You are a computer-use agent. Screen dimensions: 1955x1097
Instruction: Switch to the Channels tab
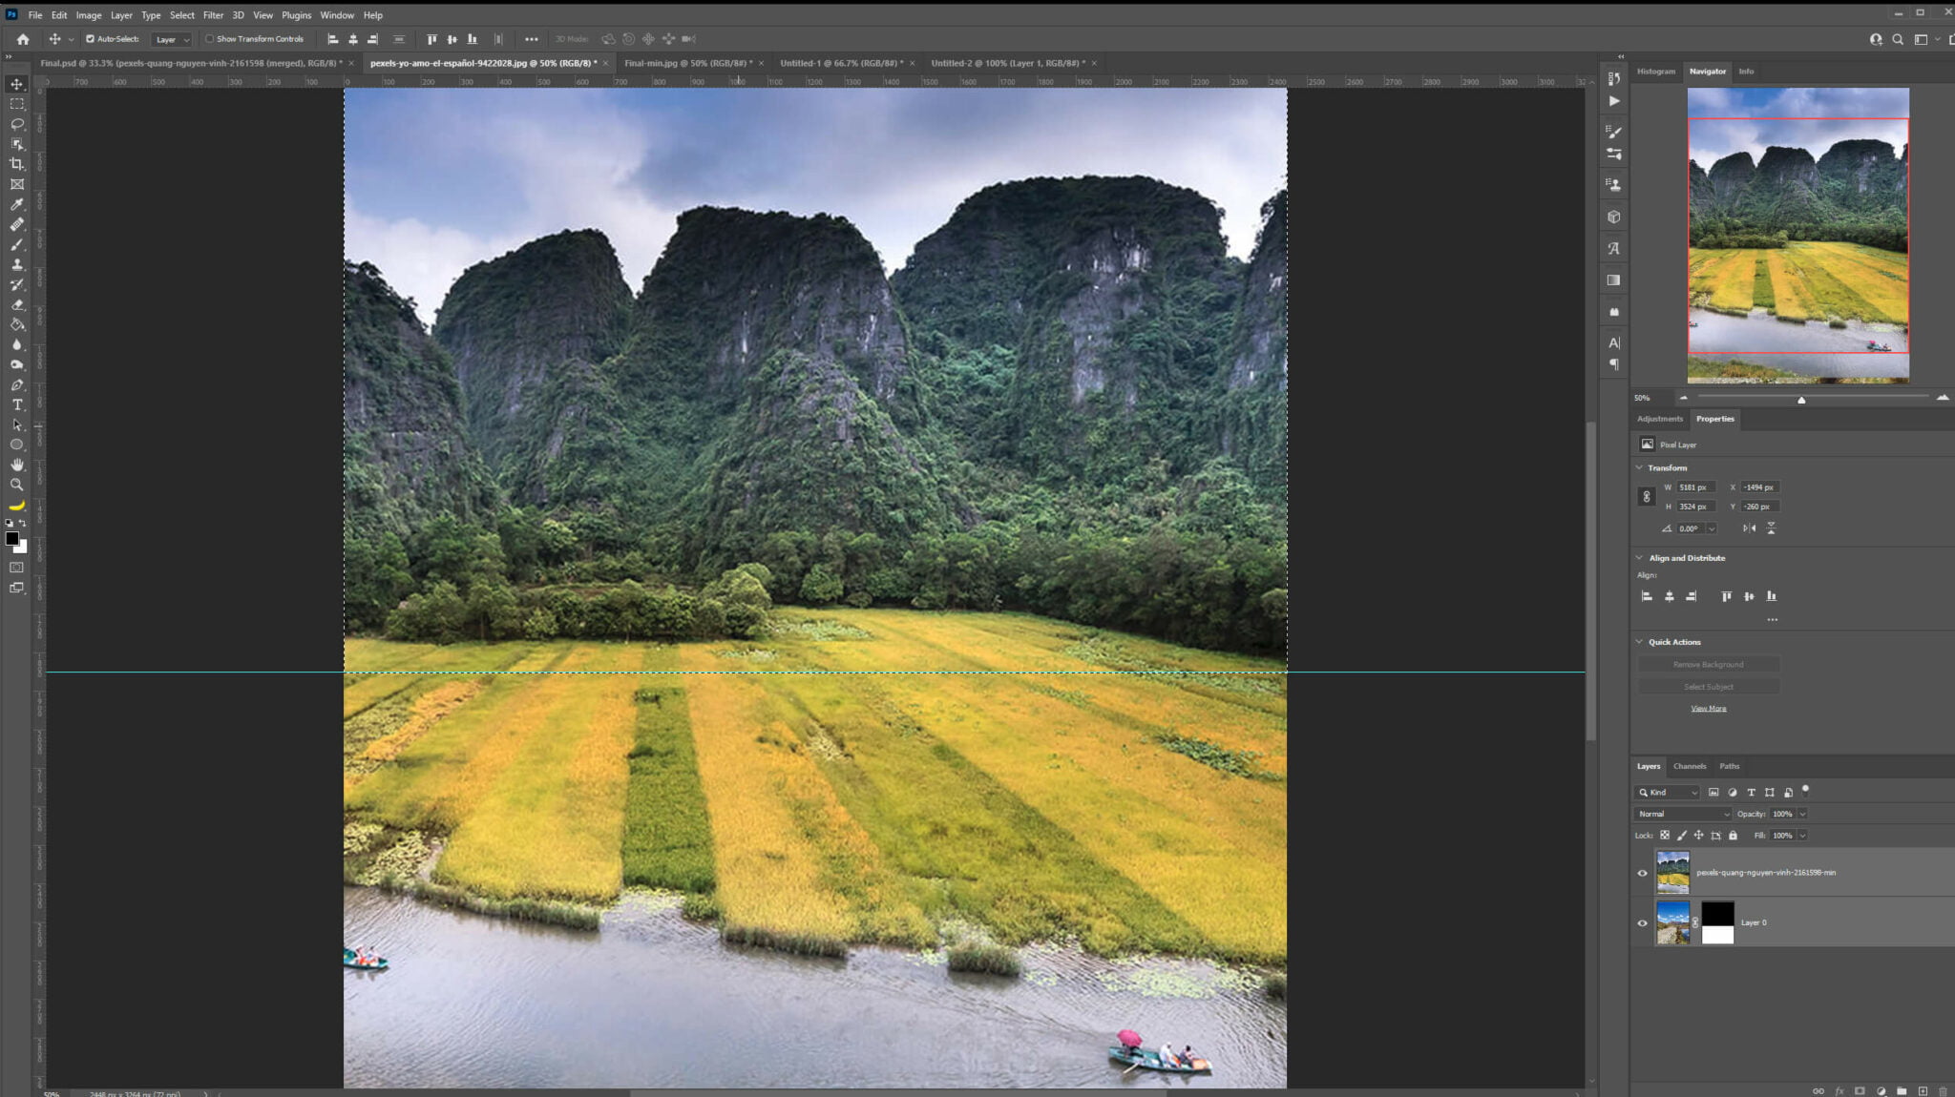point(1690,766)
